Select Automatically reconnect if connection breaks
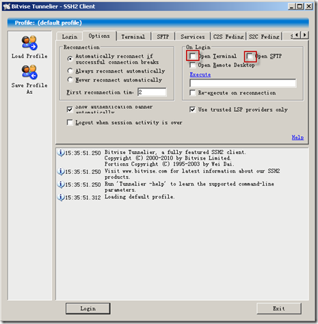 tap(70, 59)
